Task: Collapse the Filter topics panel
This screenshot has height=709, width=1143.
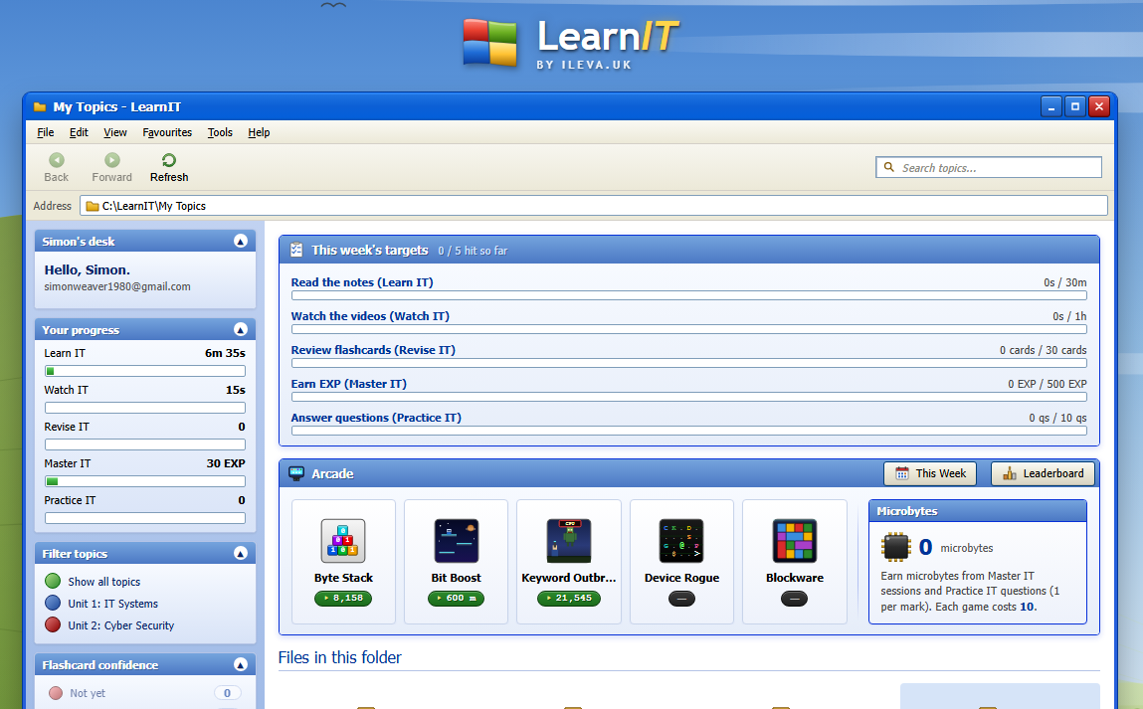Action: (x=241, y=554)
